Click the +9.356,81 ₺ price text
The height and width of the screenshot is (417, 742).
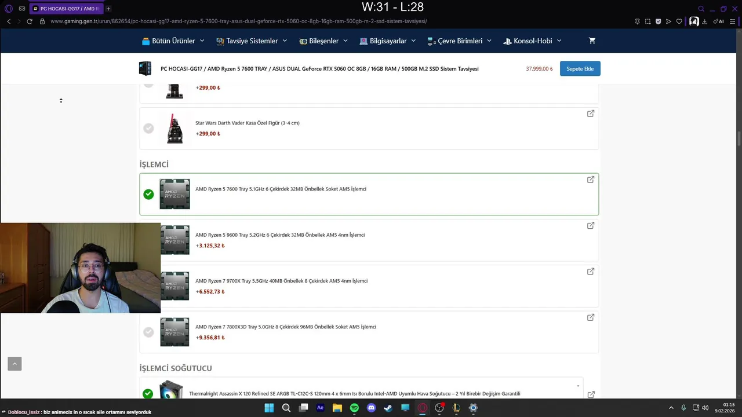pyautogui.click(x=210, y=338)
